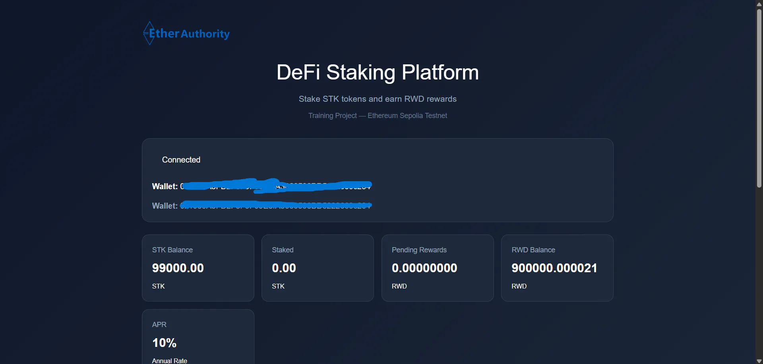
Task: Select the APR card
Action: (198, 337)
